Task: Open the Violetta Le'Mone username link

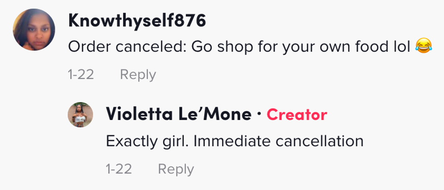Action: 179,115
